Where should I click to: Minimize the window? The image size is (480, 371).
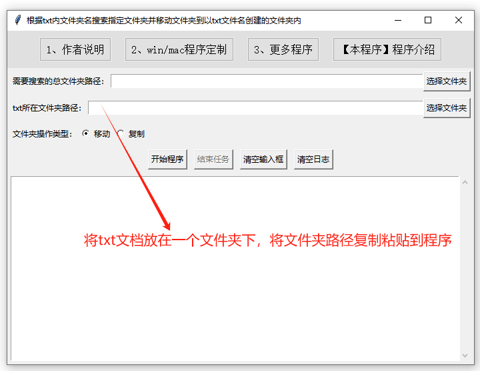(398, 20)
